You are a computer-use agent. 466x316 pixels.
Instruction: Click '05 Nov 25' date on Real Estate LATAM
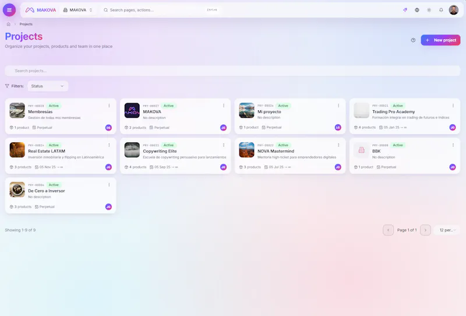coord(49,167)
